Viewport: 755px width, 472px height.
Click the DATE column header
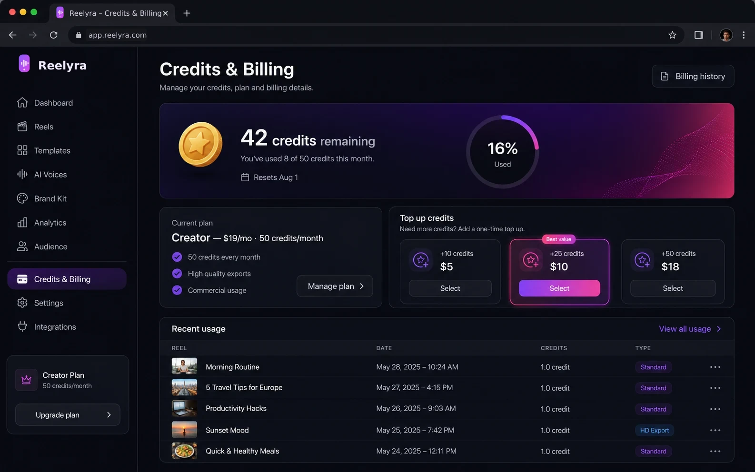click(384, 348)
